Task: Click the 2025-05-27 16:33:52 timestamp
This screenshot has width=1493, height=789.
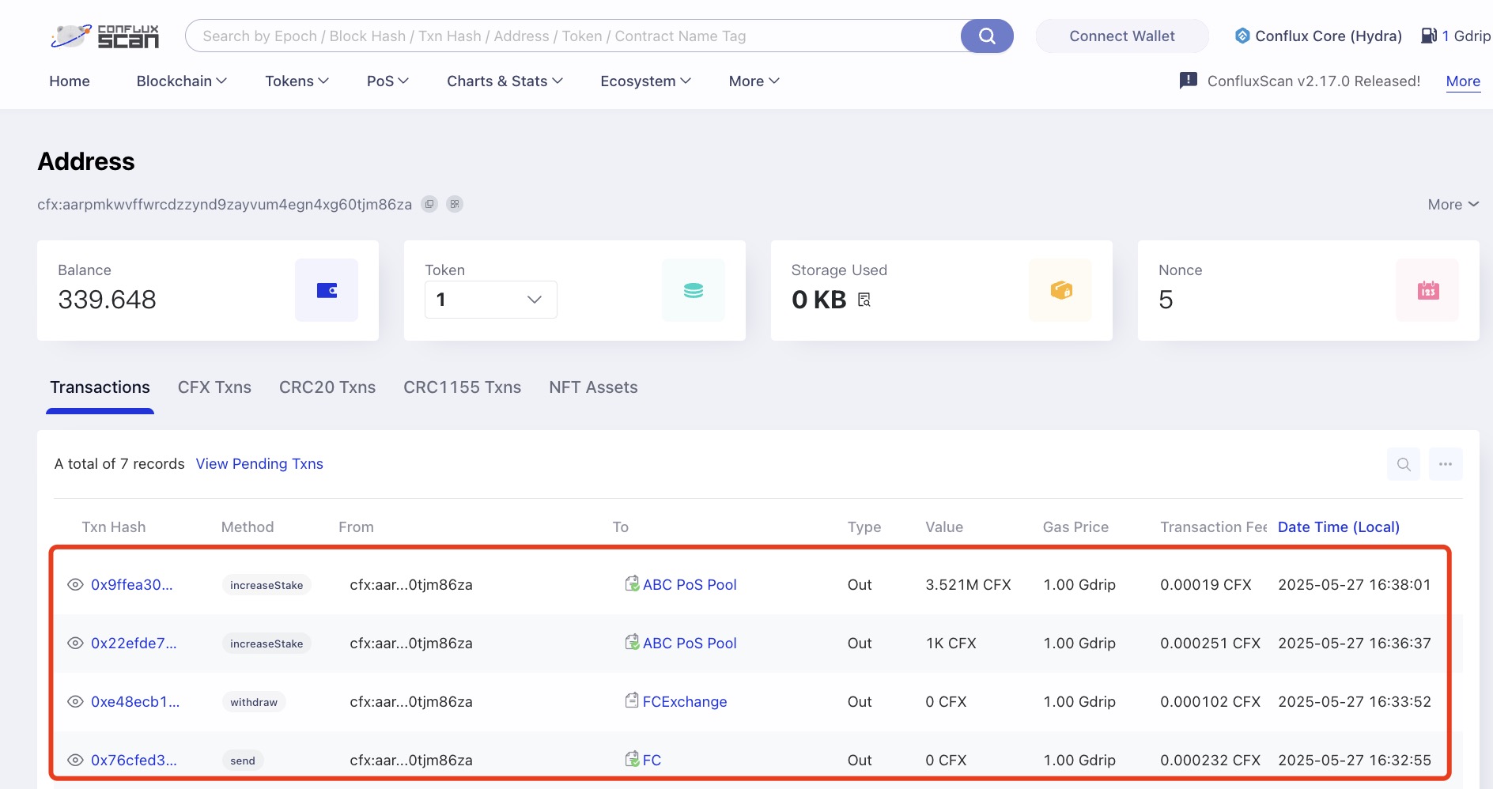Action: [x=1355, y=701]
